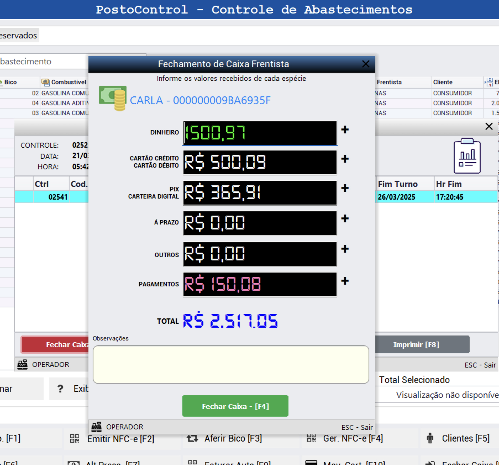Click the plus icon beside CARTÃO CRÉDITO
The image size is (499, 465).
coord(345,159)
